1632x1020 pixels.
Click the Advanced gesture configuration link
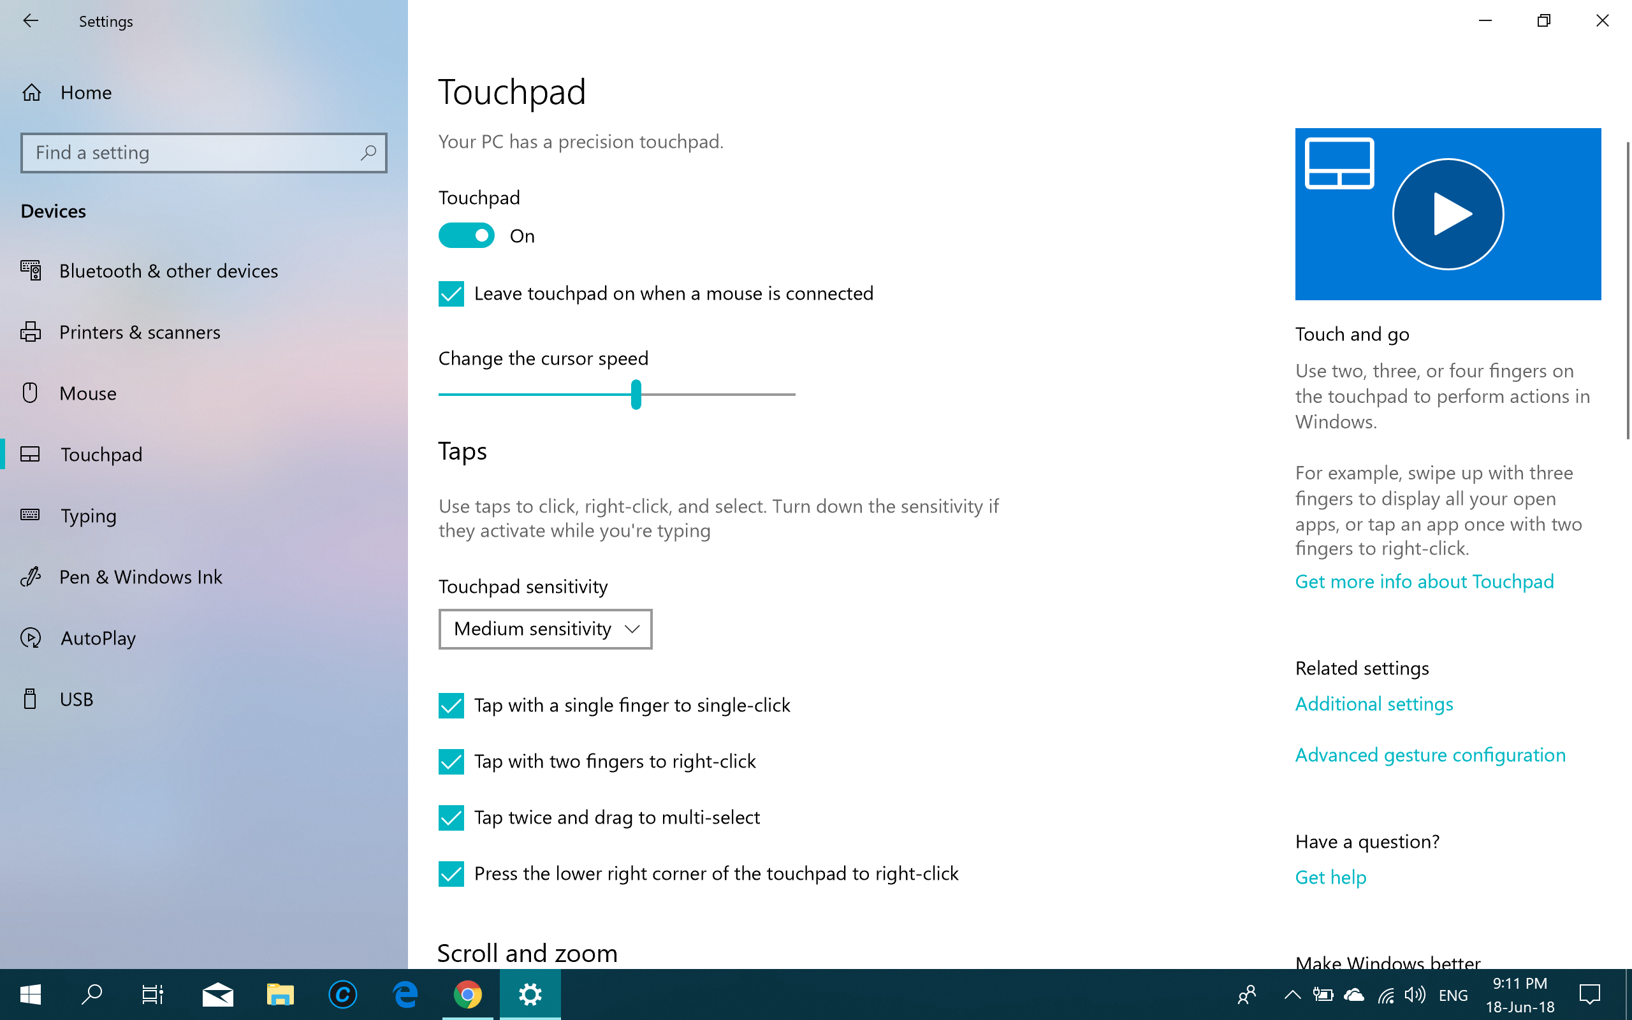[1430, 755]
